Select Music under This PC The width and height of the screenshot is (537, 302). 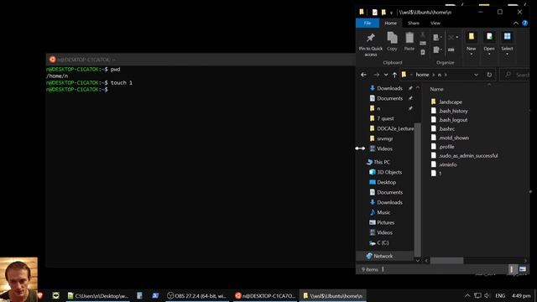pos(383,212)
